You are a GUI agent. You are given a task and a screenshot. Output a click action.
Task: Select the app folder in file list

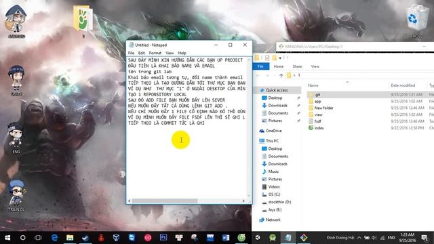(317, 101)
